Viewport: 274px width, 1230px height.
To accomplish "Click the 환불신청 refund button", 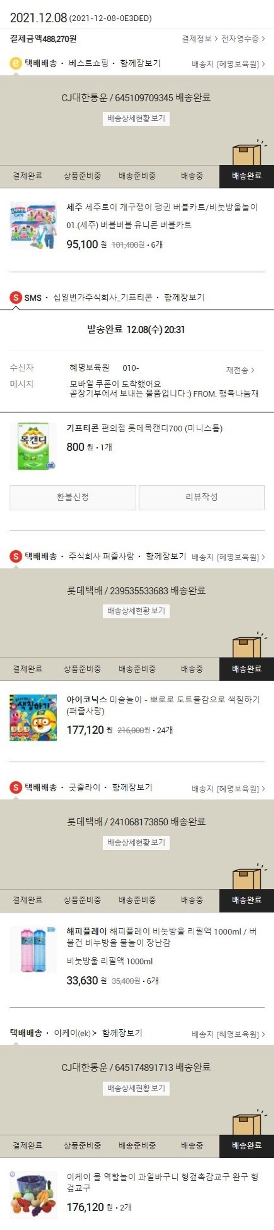I will (x=73, y=497).
